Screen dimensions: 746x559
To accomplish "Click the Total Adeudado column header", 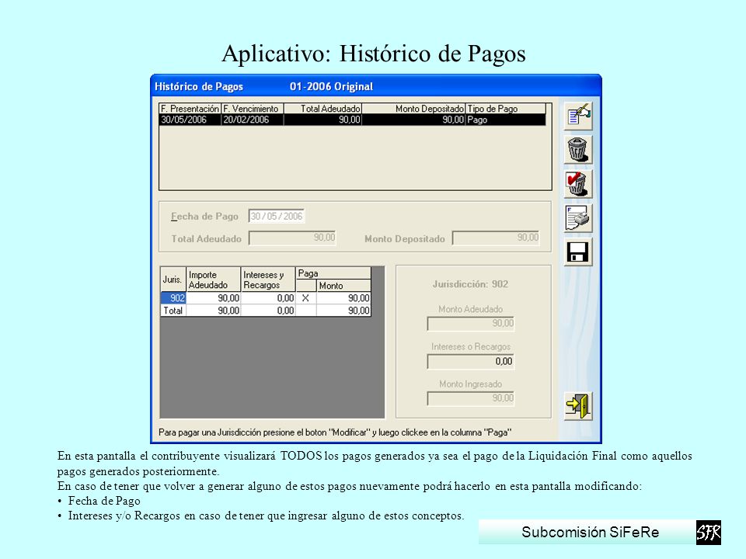I will tap(322, 109).
